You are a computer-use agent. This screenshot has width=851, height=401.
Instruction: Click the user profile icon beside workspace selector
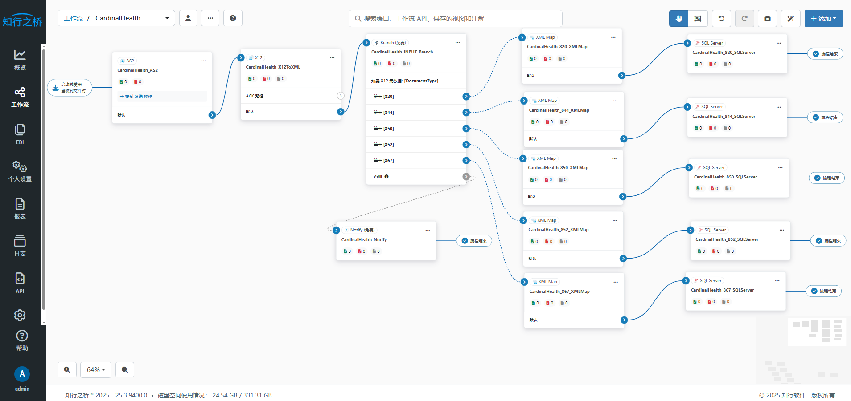click(x=188, y=18)
